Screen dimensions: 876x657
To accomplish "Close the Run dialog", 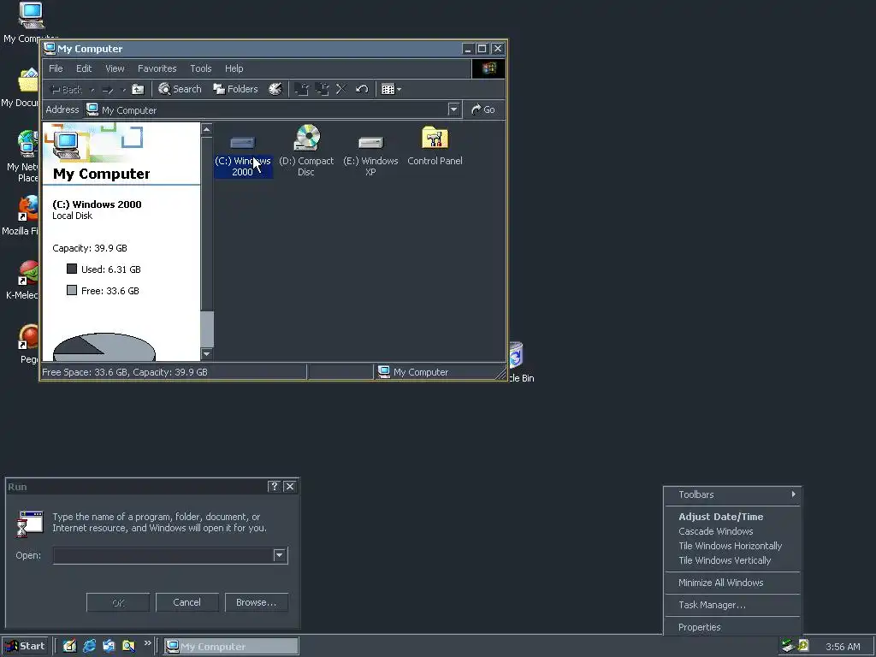I will (290, 486).
